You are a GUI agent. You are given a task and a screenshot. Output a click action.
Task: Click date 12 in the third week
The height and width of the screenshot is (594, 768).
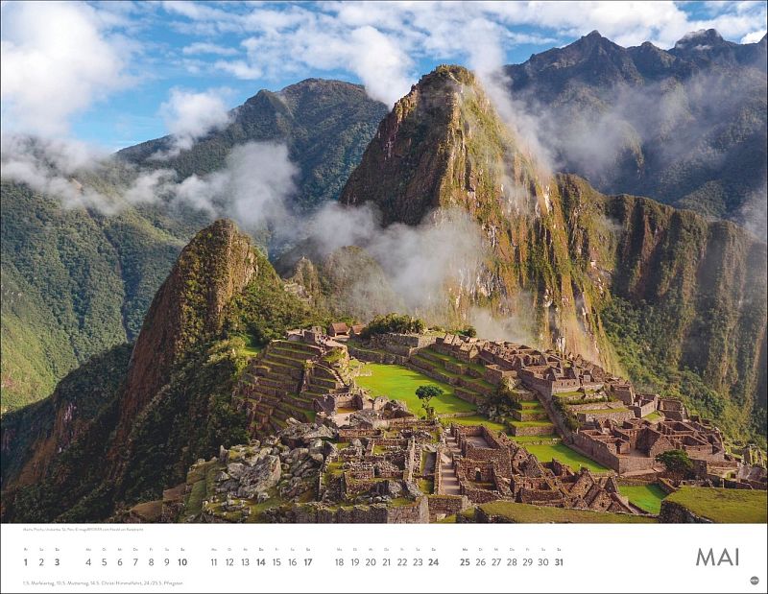[229, 562]
